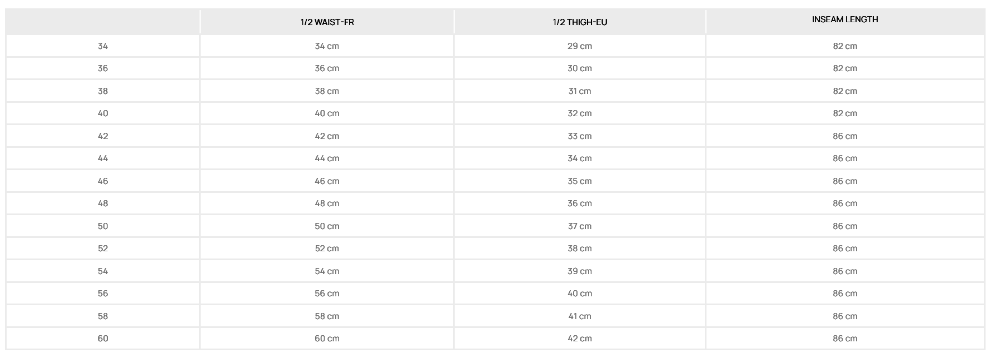The height and width of the screenshot is (353, 990).
Task: Select the size 34 row label
Action: click(103, 46)
